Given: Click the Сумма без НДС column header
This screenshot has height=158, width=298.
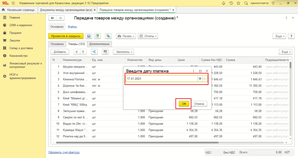Looking at the screenshot, I should coord(212,60).
